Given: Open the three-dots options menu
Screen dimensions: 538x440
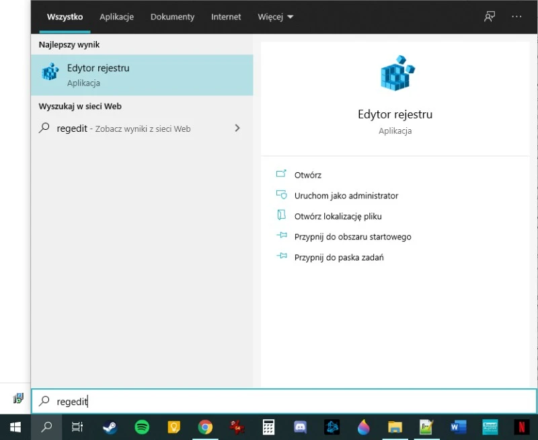Looking at the screenshot, I should (516, 17).
